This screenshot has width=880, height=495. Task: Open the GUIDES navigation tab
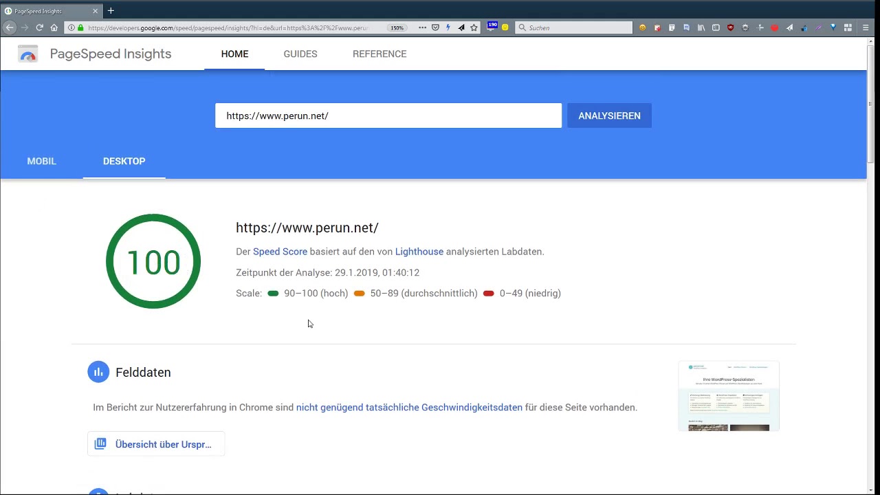pos(300,54)
